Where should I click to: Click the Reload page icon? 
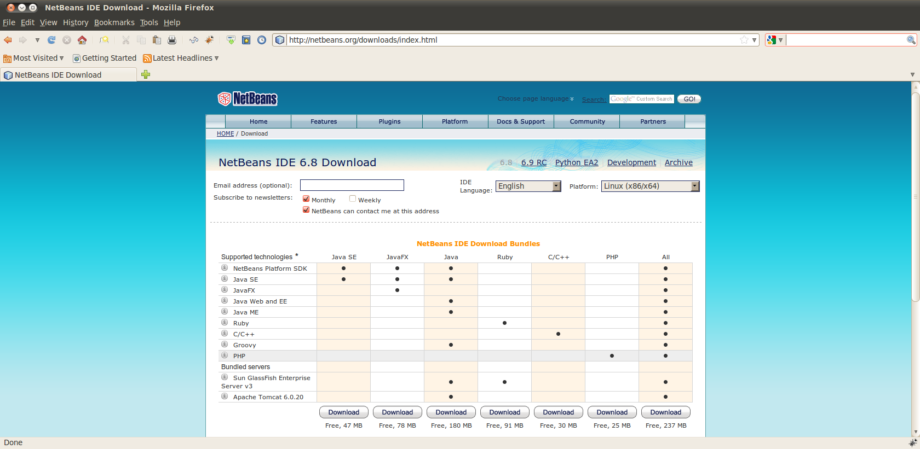coord(51,40)
